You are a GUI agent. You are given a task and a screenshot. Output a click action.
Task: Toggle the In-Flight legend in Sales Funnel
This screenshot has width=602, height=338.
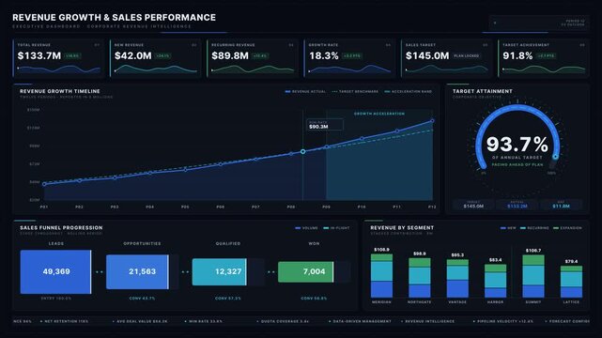point(337,228)
